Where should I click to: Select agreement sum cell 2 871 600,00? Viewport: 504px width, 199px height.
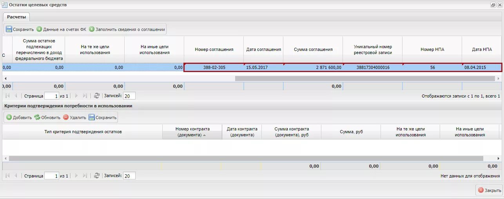(313, 67)
